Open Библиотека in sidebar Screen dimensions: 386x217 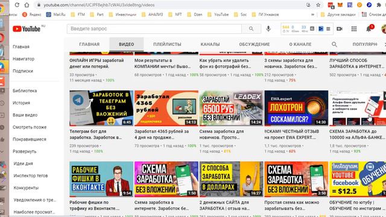coord(25,91)
